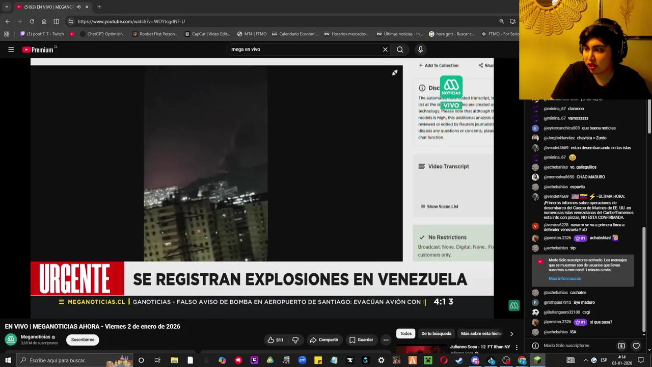Send a heart reaction in live chat
652x367 pixels.
click(636, 346)
